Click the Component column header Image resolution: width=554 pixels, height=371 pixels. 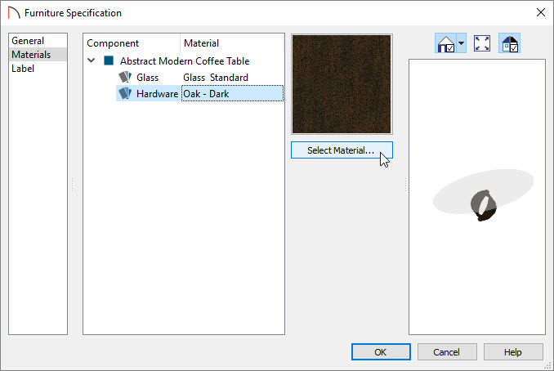point(132,43)
